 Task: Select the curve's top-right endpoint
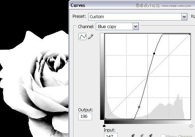click(190, 34)
